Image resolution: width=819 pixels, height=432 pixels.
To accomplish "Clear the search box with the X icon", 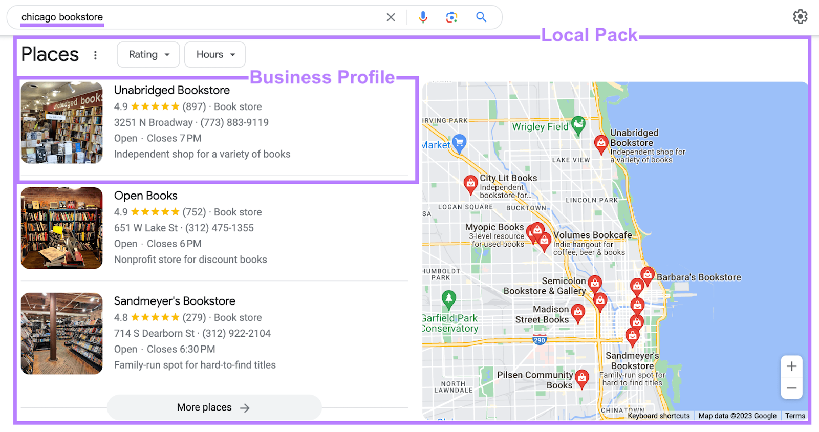I will (391, 17).
